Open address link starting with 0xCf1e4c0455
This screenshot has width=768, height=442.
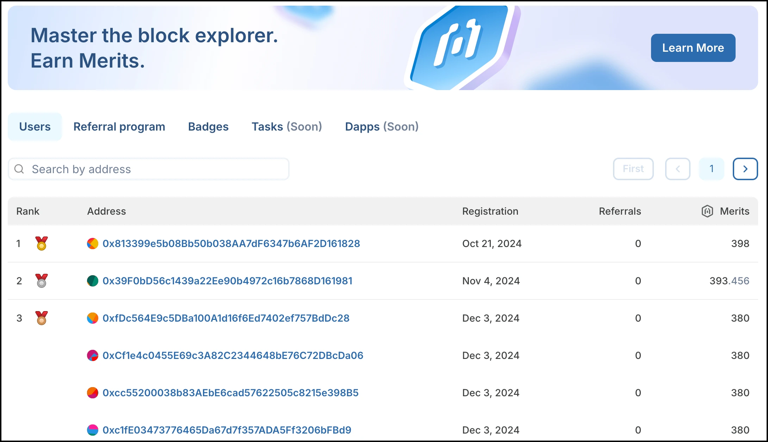coord(233,355)
